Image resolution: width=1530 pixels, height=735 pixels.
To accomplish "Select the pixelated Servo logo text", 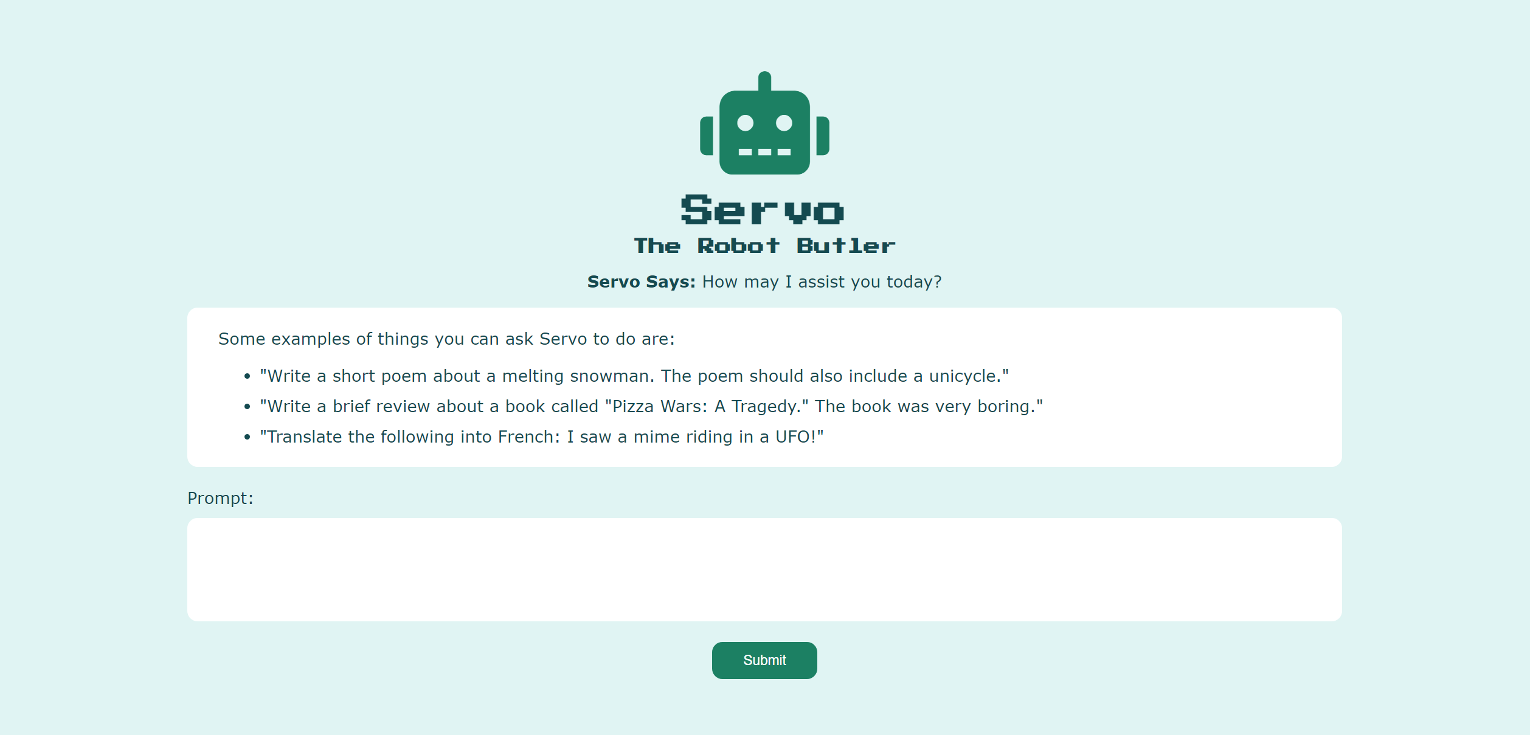I will (x=764, y=211).
